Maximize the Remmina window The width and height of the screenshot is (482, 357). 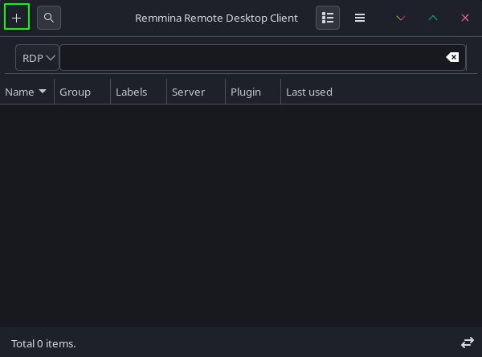[x=433, y=17]
